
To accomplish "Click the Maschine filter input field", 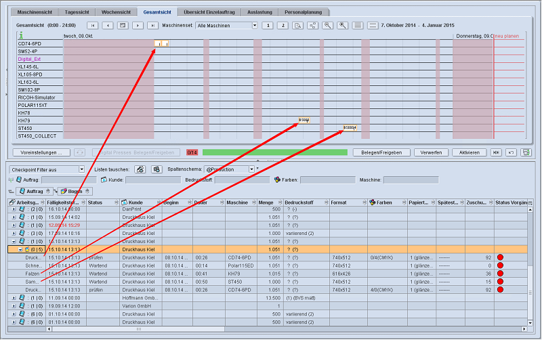I will click(411, 179).
